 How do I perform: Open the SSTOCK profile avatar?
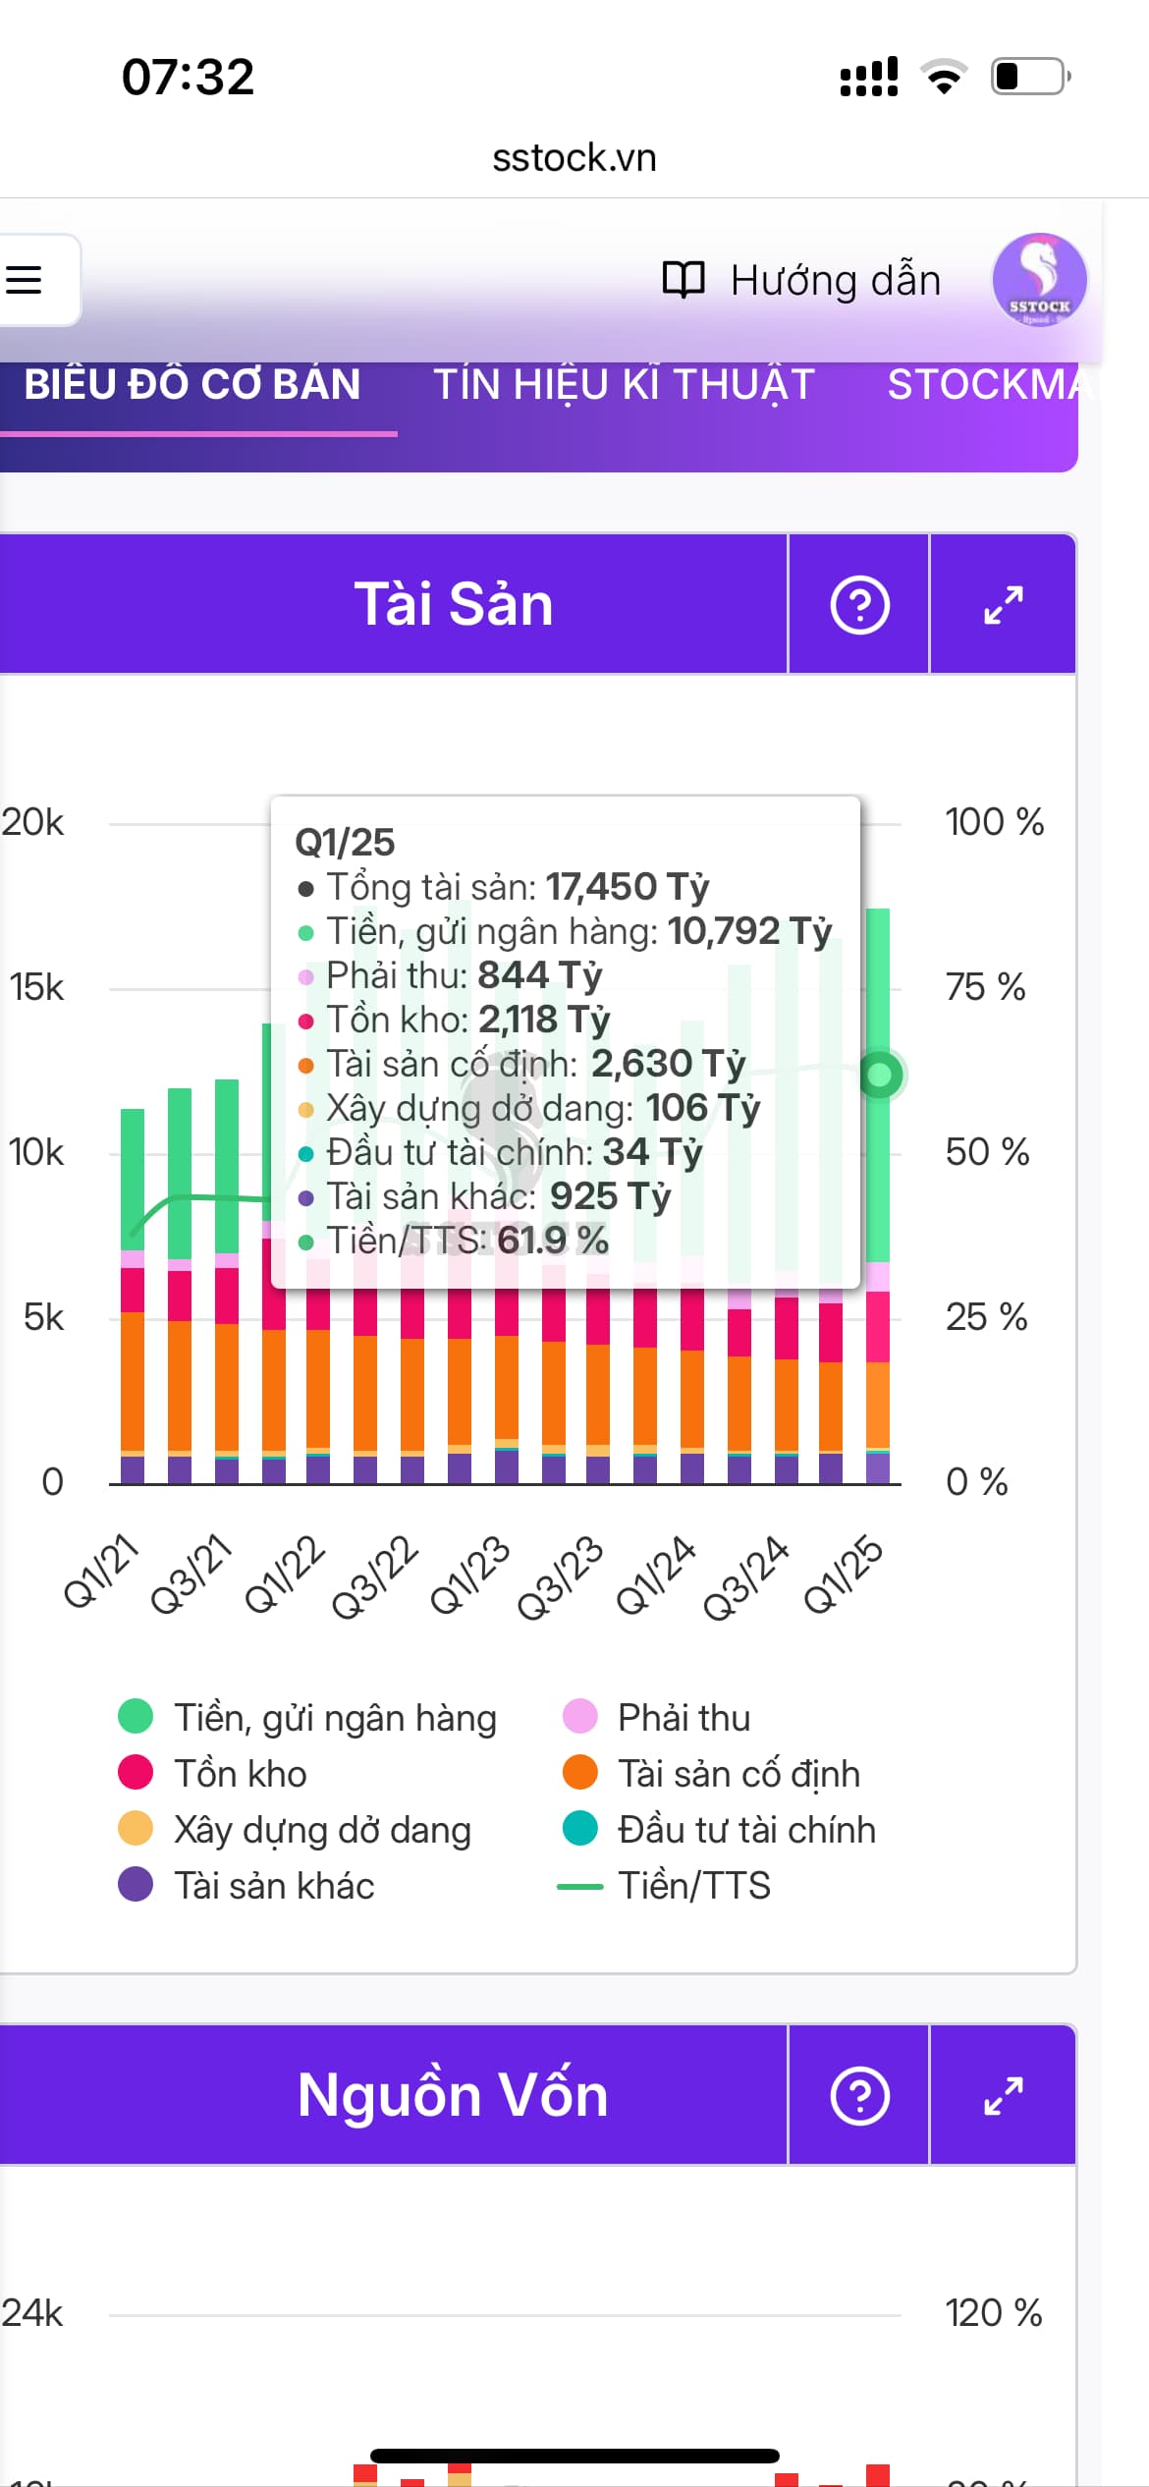[1038, 280]
